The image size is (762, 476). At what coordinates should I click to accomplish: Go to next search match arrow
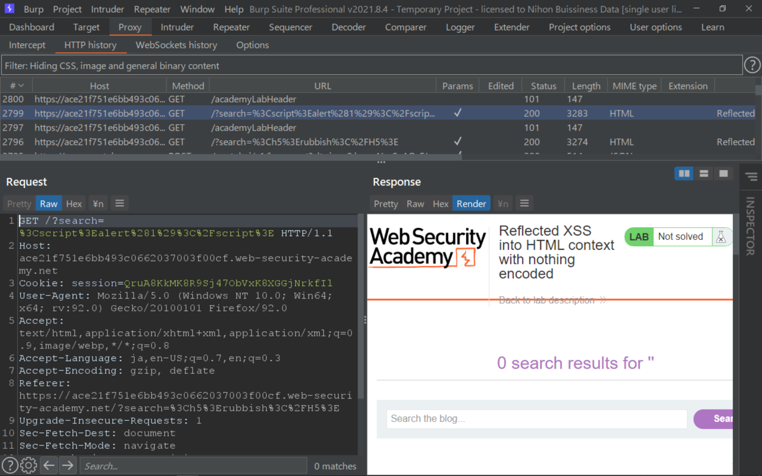click(x=67, y=465)
